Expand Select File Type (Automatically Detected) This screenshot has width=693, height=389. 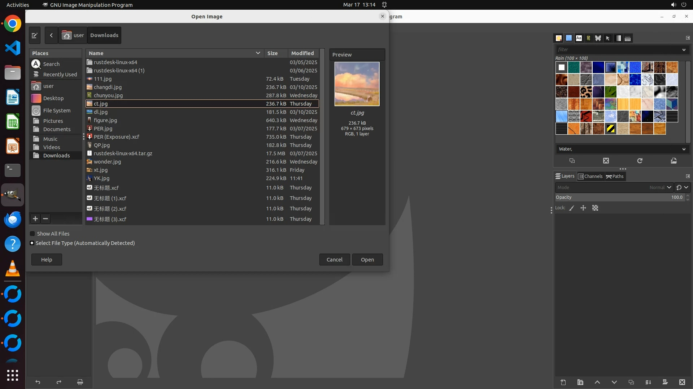(32, 243)
